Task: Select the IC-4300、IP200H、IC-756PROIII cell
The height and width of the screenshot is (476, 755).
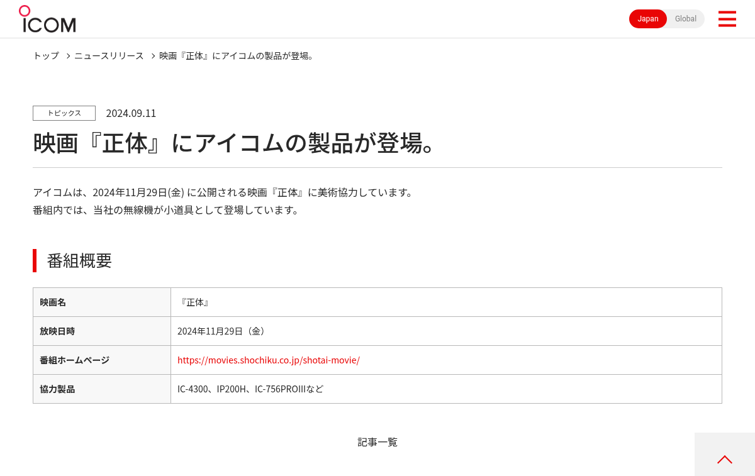Action: pyautogui.click(x=446, y=389)
